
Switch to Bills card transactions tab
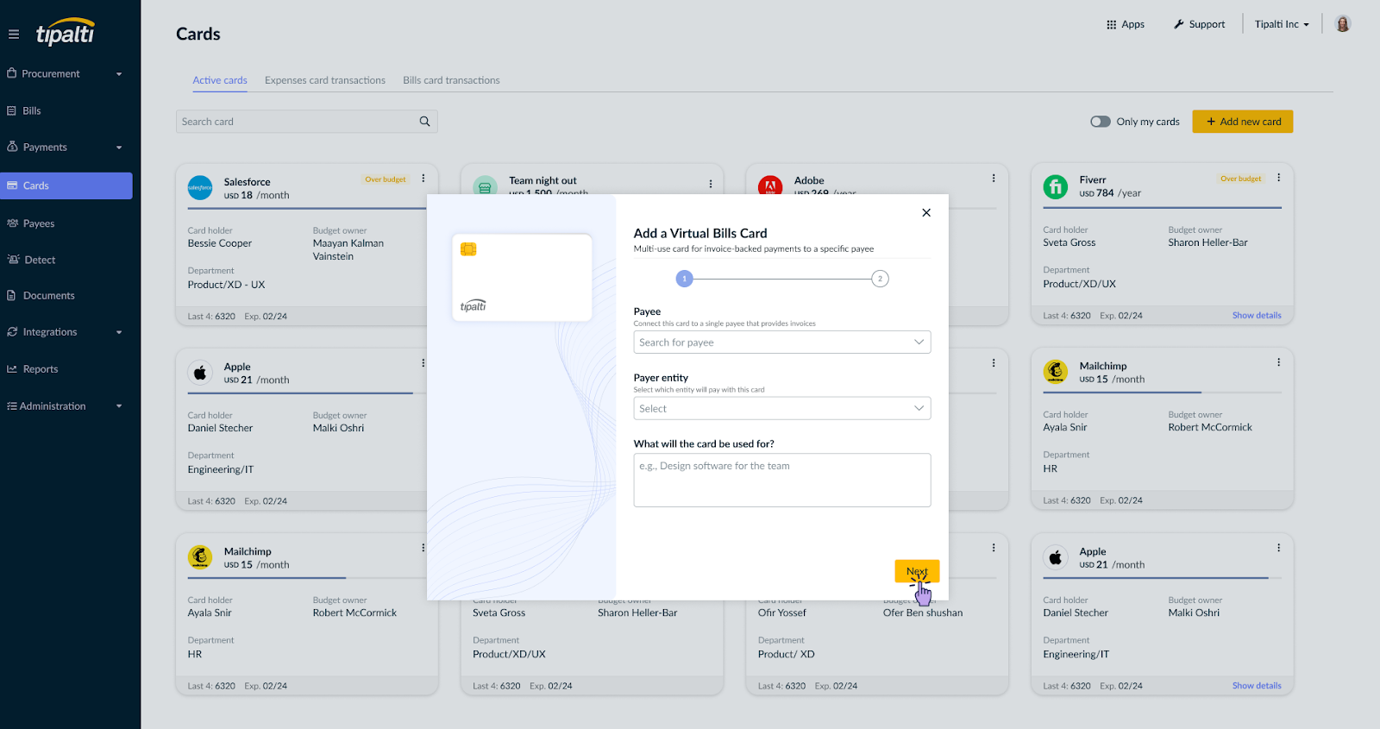(x=451, y=80)
